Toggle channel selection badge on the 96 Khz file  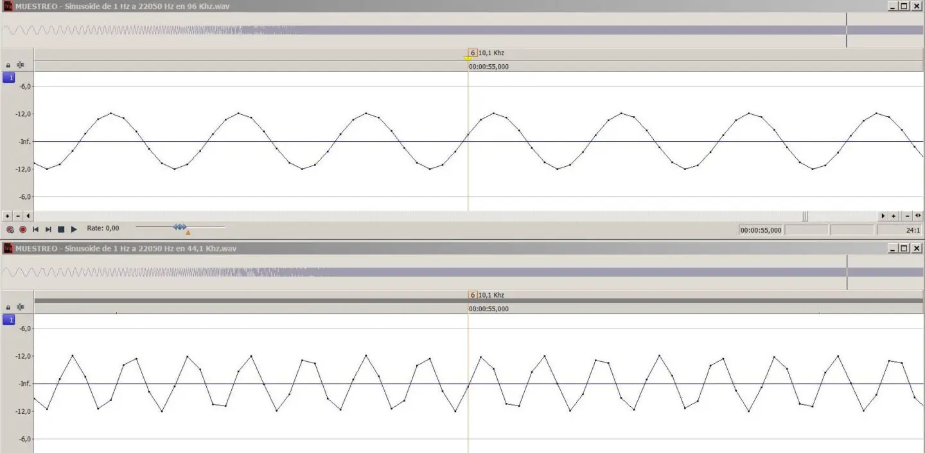pyautogui.click(x=9, y=77)
